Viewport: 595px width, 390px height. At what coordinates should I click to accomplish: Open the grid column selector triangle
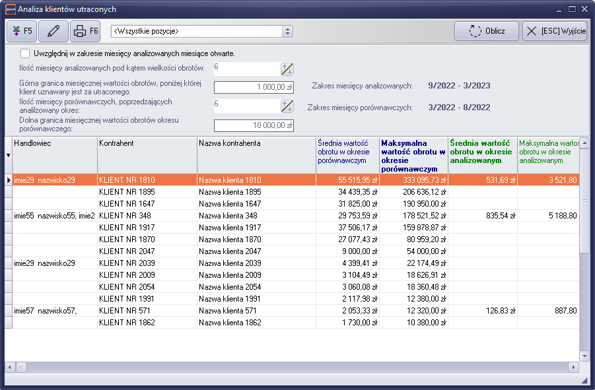(x=8, y=156)
